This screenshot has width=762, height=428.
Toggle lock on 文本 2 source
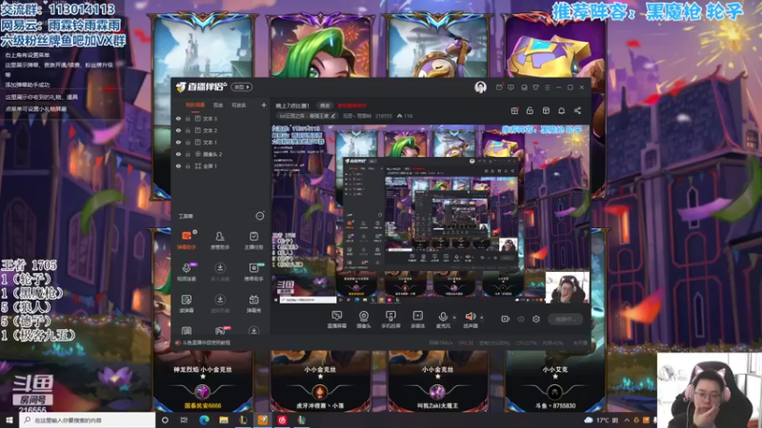coord(188,130)
